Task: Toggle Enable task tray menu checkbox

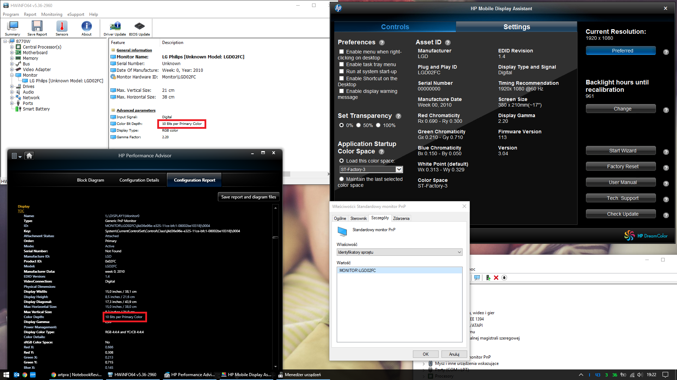Action: click(341, 64)
